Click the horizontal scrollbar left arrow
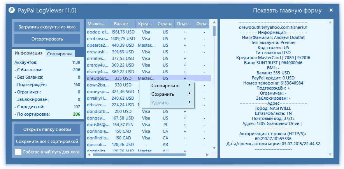The height and width of the screenshot is (169, 344). 90,155
